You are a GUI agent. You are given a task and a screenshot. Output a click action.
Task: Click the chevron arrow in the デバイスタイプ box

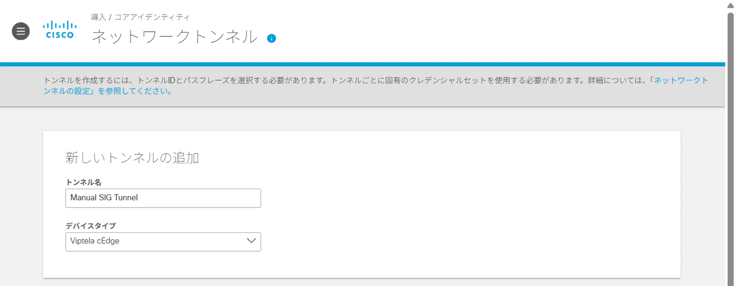click(x=251, y=241)
